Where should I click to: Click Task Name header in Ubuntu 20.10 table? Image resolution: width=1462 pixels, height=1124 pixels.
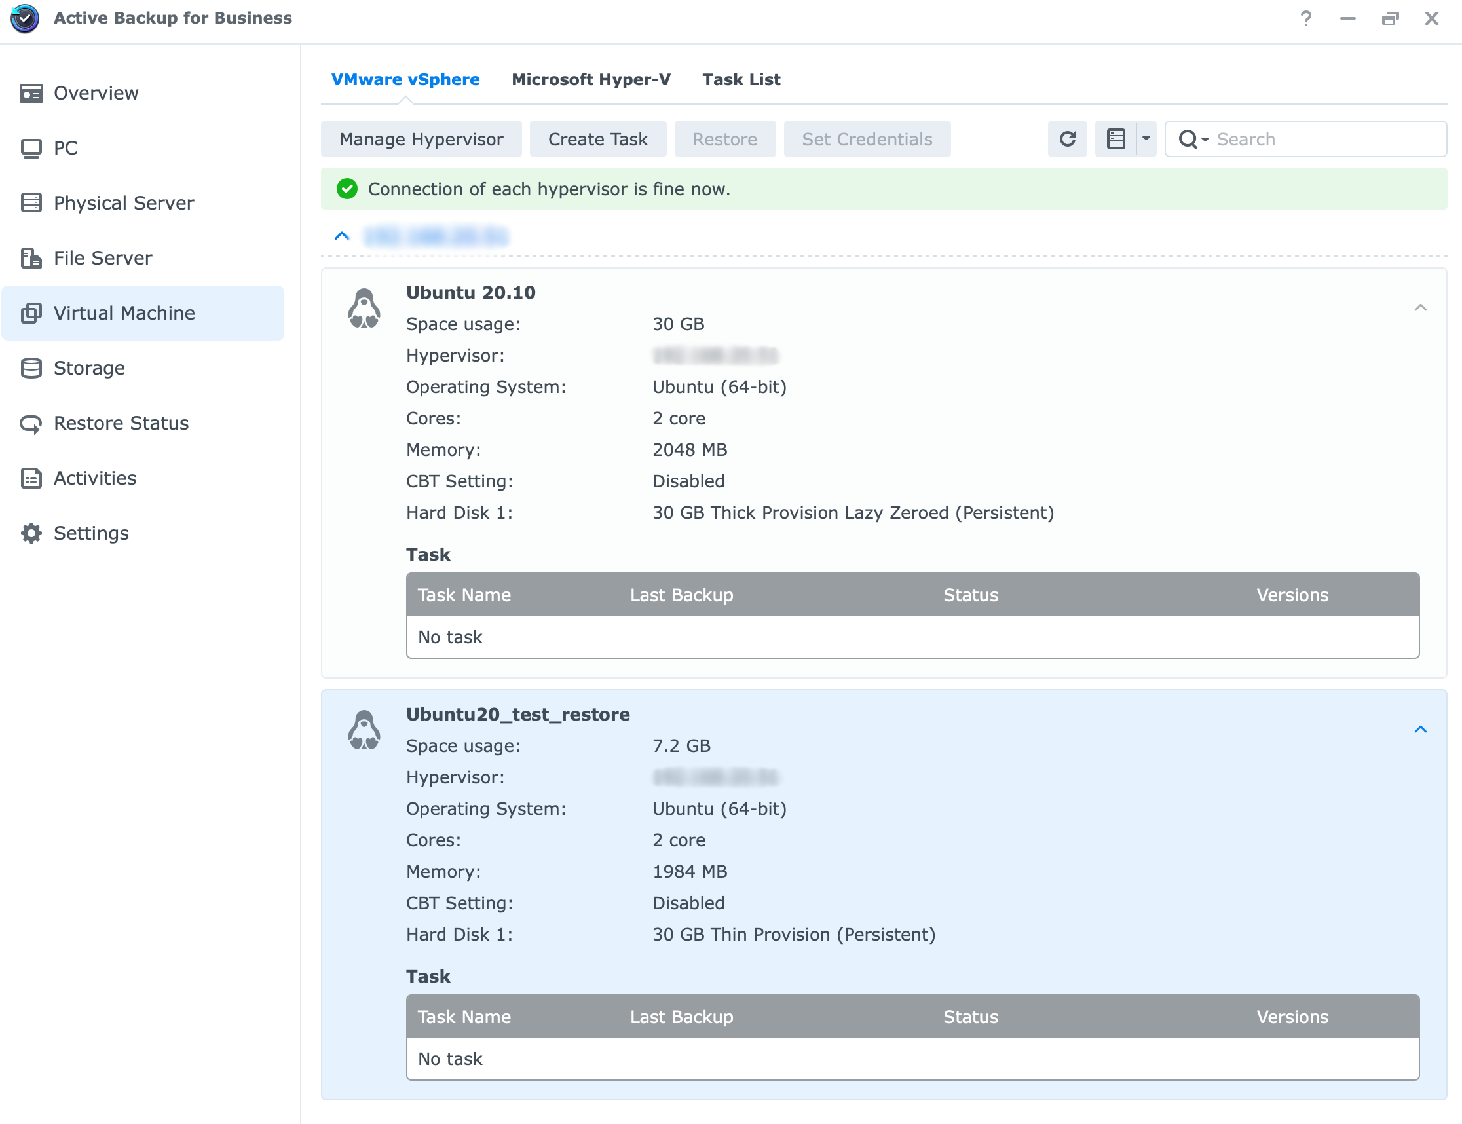[x=464, y=595]
